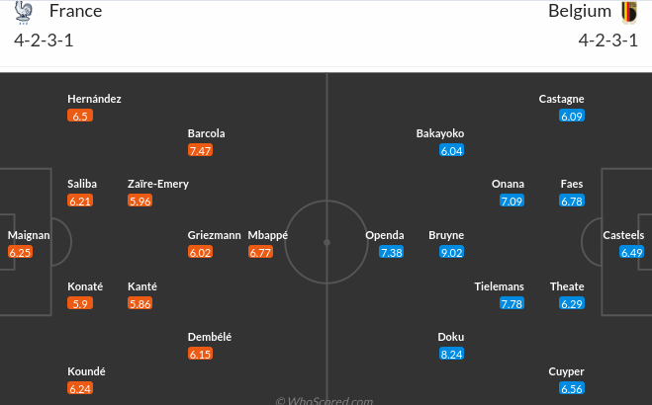Open Tielemans' player name
This screenshot has width=652, height=405.
pyautogui.click(x=500, y=286)
